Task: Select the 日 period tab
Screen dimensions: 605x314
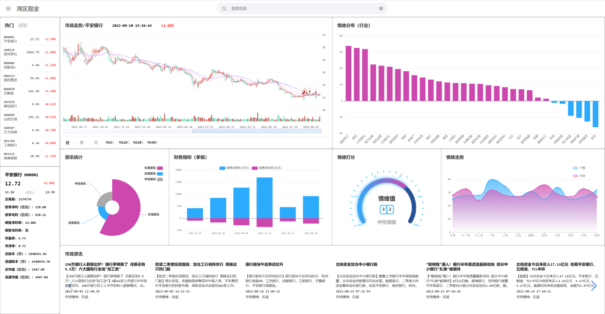Action: point(67,143)
